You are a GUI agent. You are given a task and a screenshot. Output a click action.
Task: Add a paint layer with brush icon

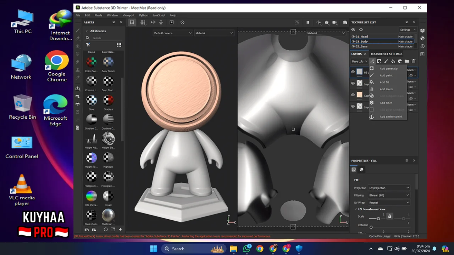tap(386, 61)
